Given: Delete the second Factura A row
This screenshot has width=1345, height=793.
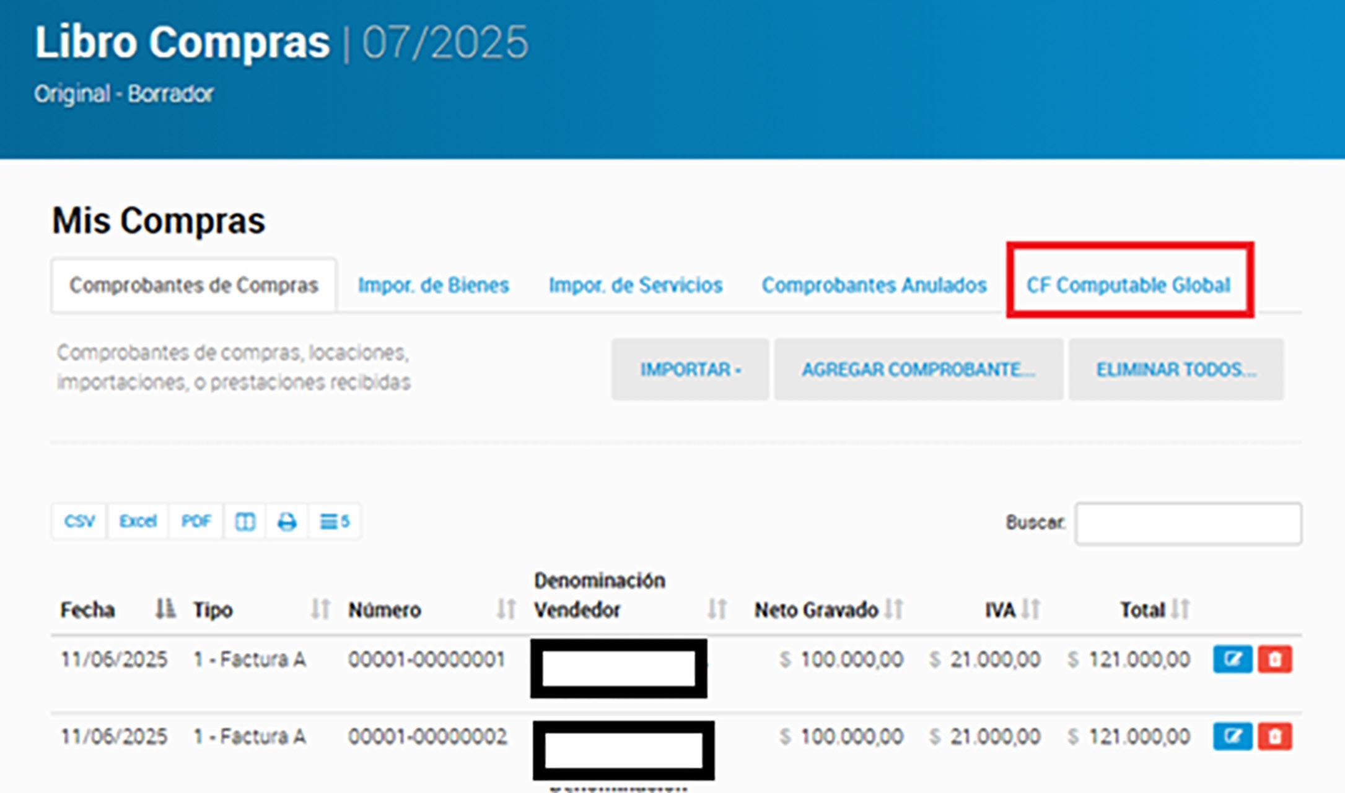Looking at the screenshot, I should coord(1274,737).
